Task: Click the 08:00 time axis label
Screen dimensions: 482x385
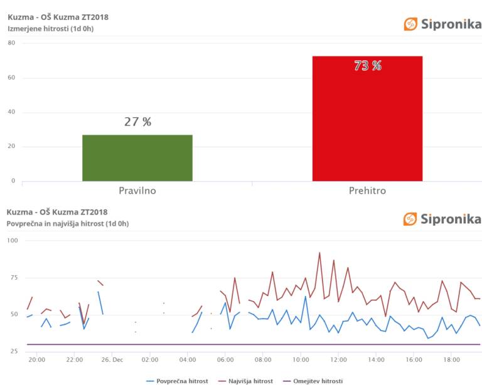Action: (263, 359)
